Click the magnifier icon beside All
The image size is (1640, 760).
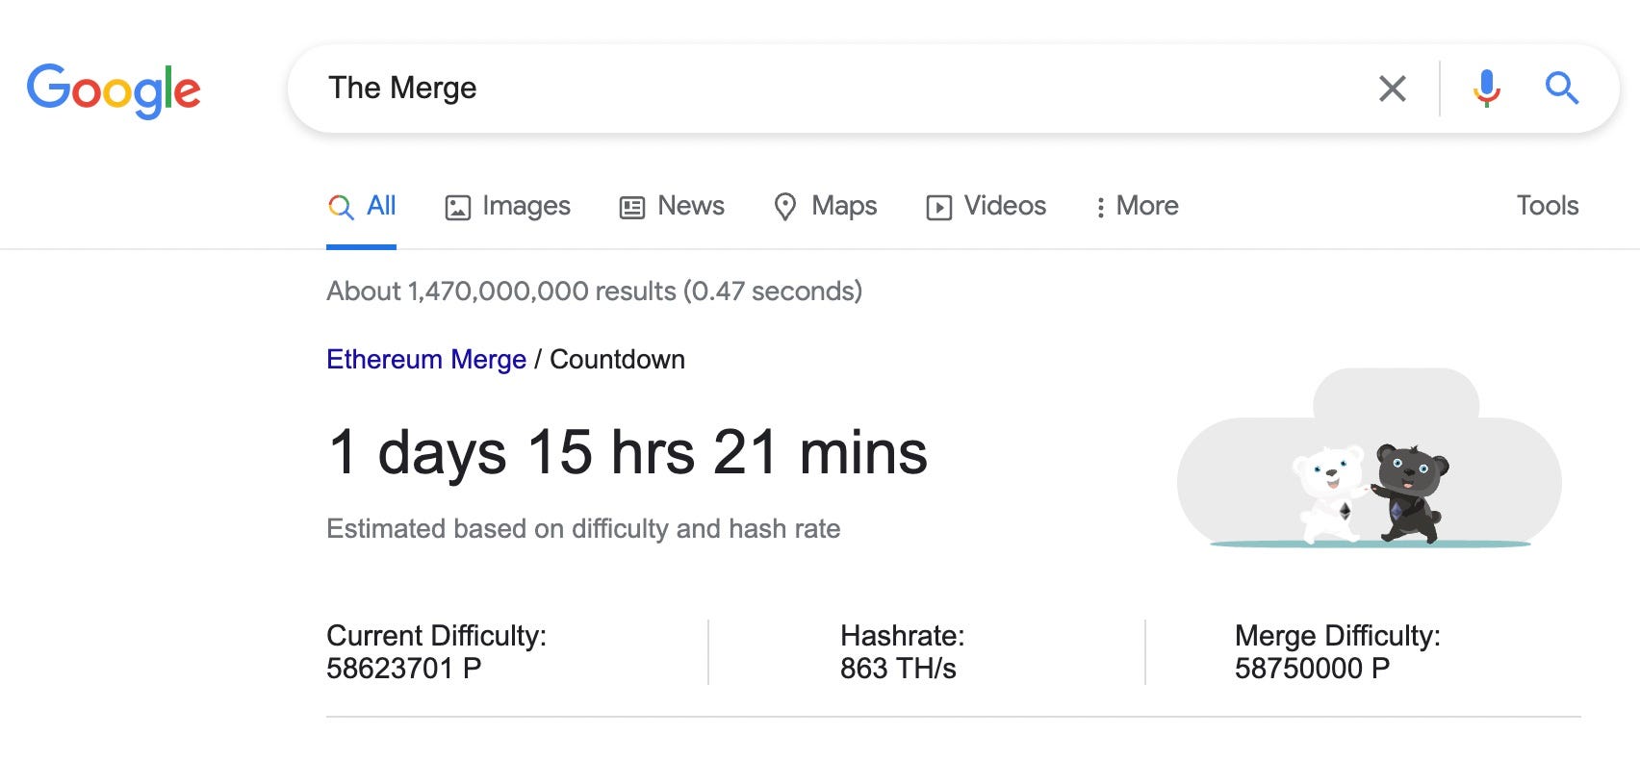[341, 206]
